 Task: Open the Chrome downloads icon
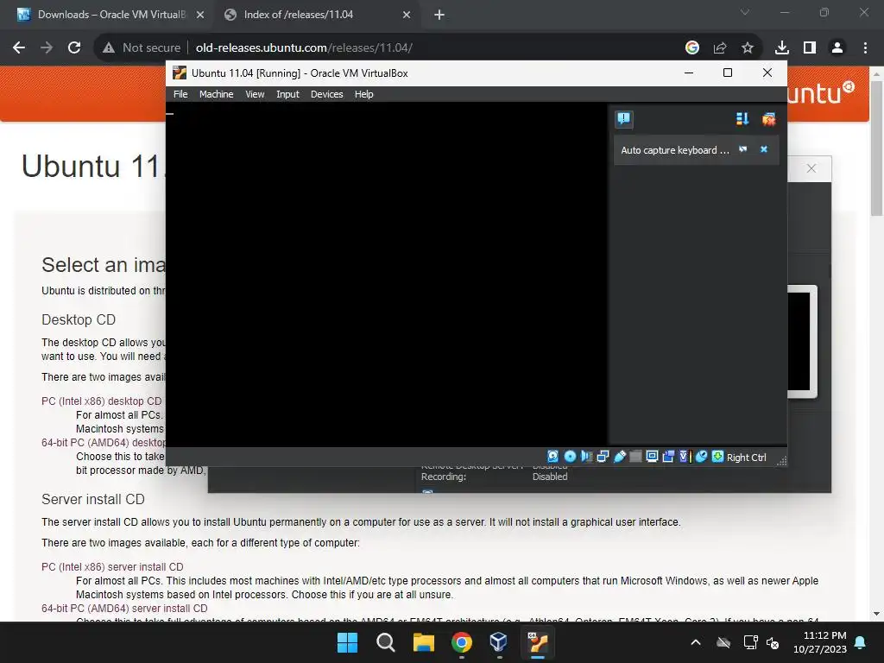tap(781, 47)
